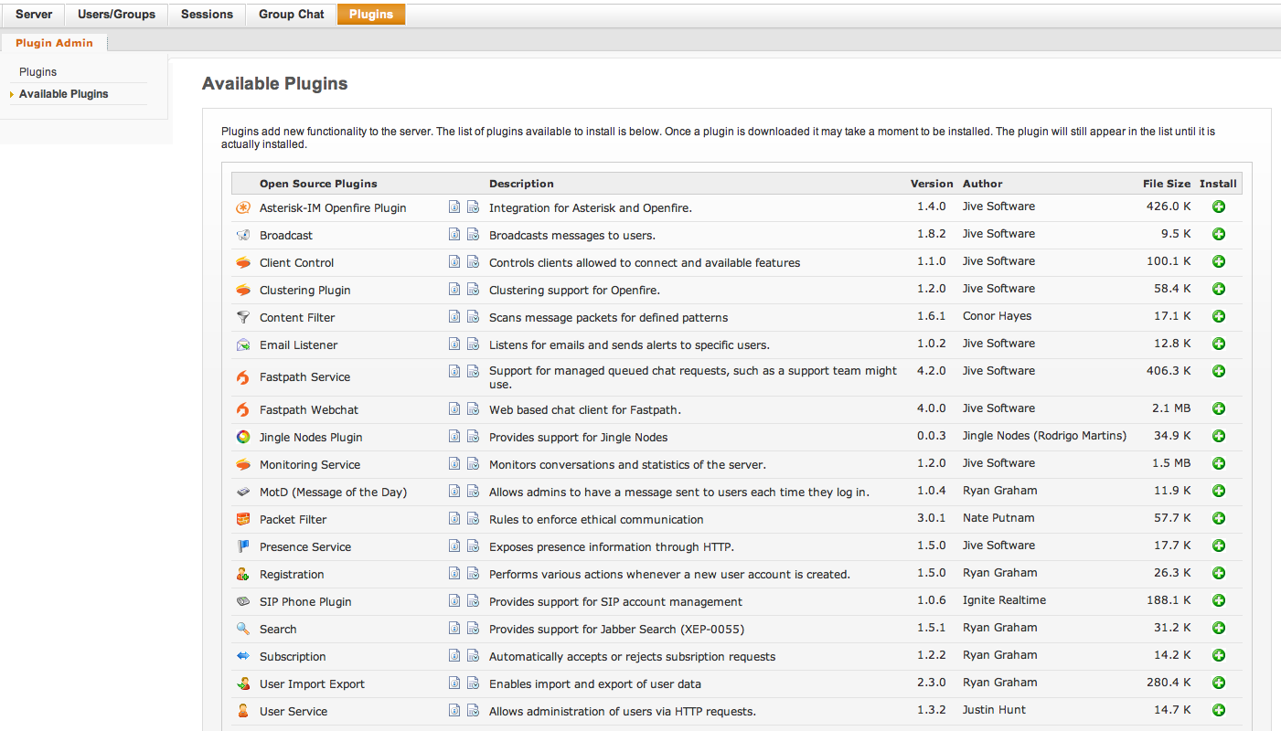Install the Content Filter plugin
Screen dimensions: 1281x731
(1218, 317)
